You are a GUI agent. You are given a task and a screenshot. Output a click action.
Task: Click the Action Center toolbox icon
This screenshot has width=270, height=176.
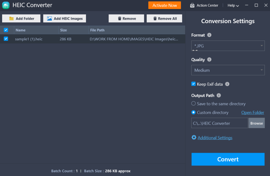point(192,5)
